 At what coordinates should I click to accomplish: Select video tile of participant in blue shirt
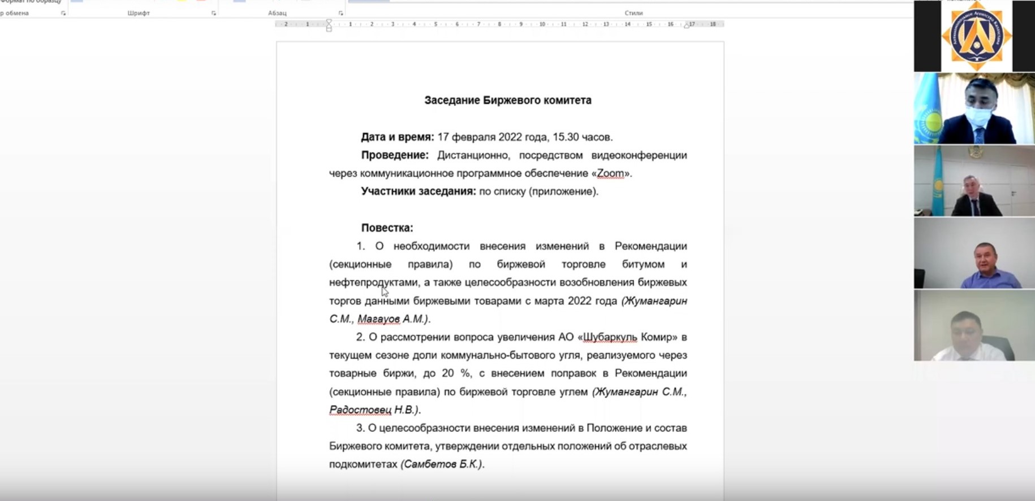coord(974,253)
